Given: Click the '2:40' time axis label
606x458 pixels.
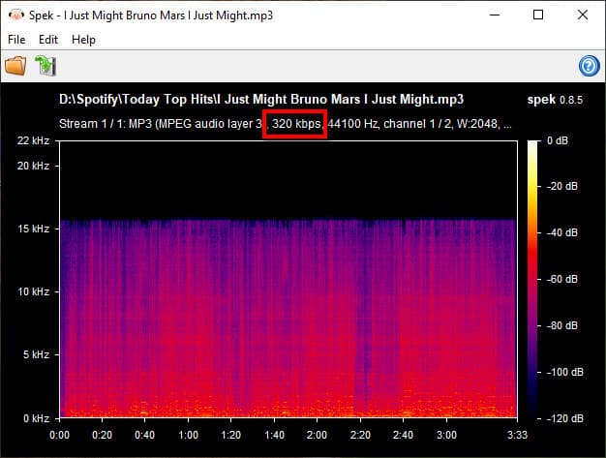Looking at the screenshot, I should point(403,435).
